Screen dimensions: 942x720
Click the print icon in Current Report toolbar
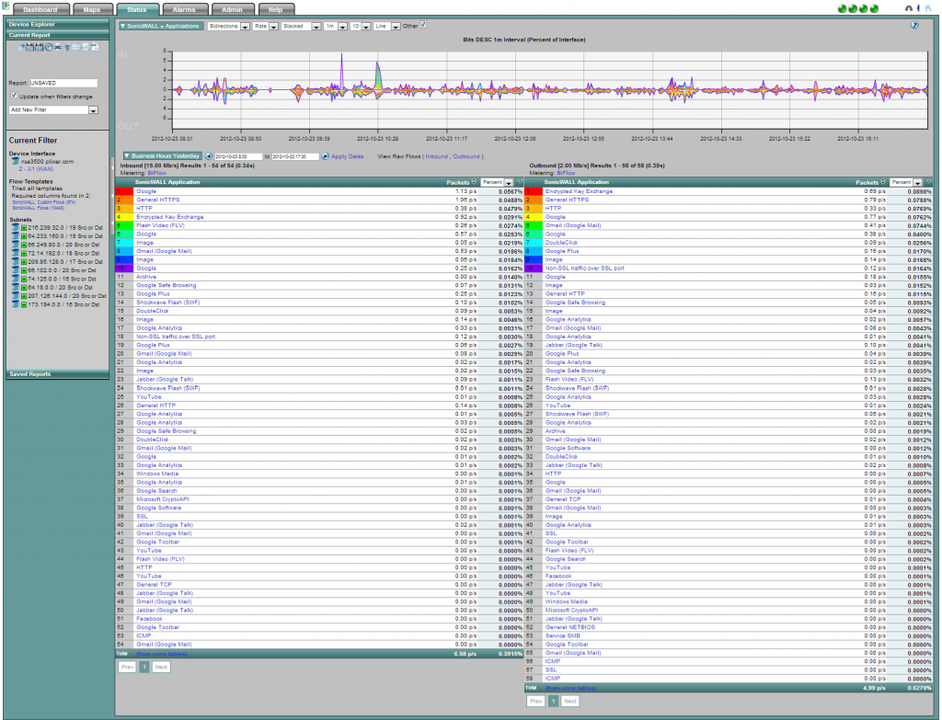coord(58,47)
